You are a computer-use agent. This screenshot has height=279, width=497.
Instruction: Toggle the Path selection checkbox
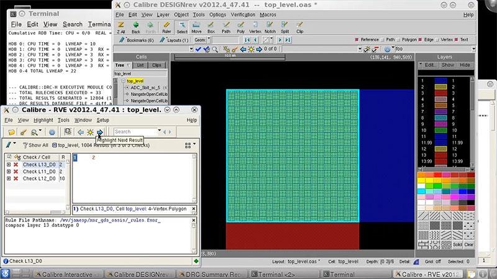tap(382, 40)
